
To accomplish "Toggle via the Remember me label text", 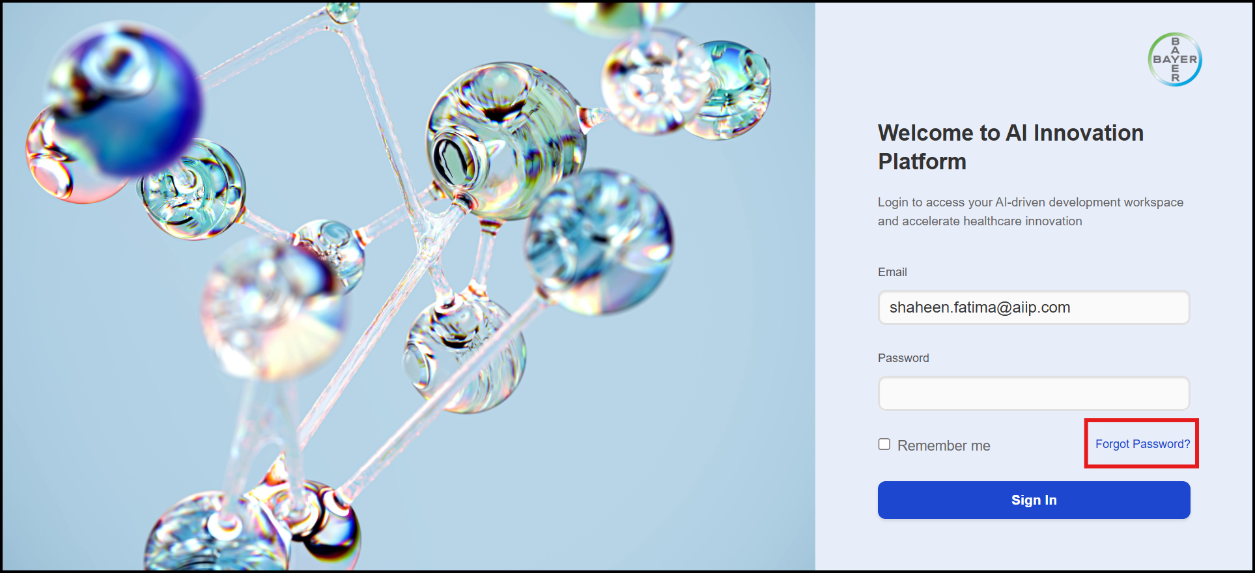I will (x=944, y=445).
